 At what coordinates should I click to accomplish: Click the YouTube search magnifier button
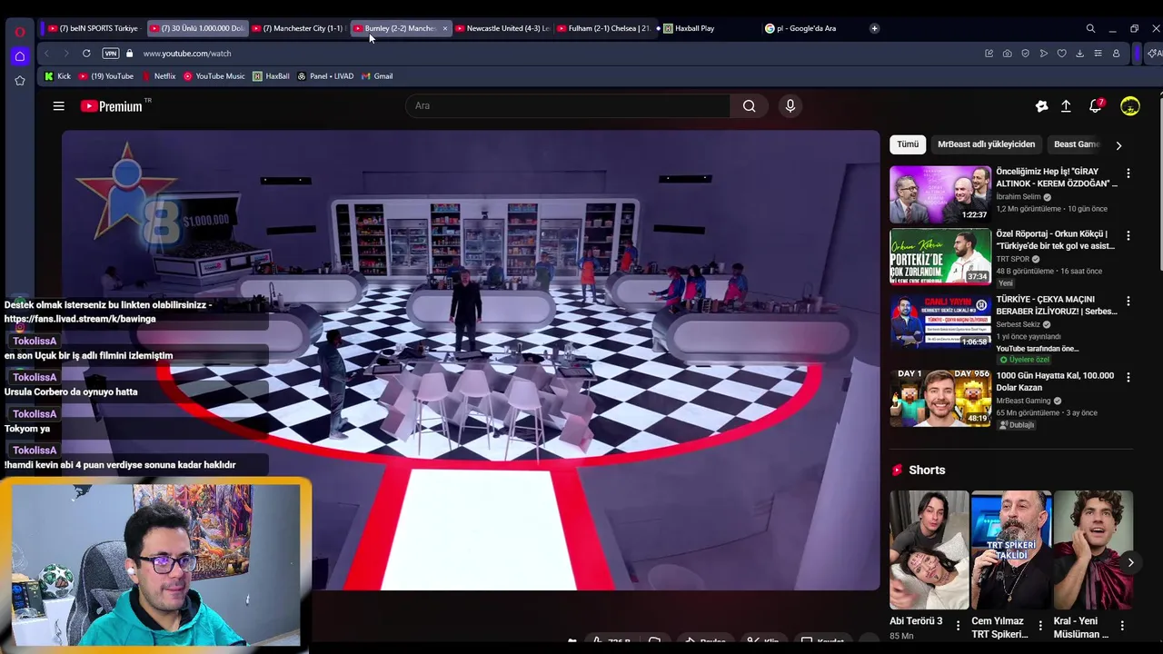[749, 106]
